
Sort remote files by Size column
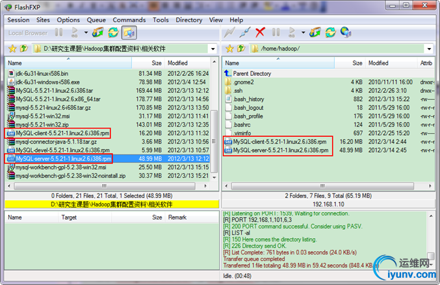tap(350, 63)
